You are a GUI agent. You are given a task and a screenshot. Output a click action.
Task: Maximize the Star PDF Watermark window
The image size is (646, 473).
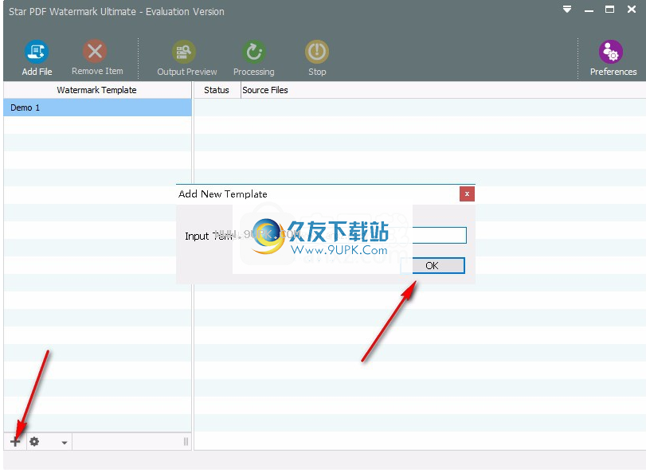[x=609, y=9]
